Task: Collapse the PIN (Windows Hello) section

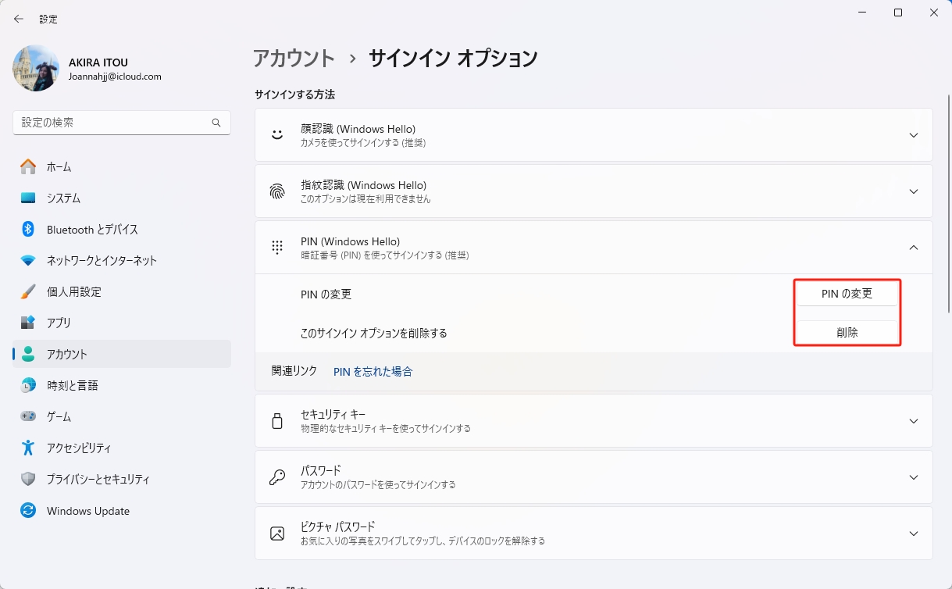Action: [x=914, y=248]
